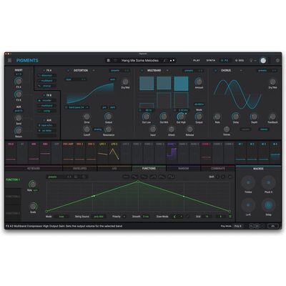
Task: Open the Insert routing A > B dropdown
Action: [19, 74]
